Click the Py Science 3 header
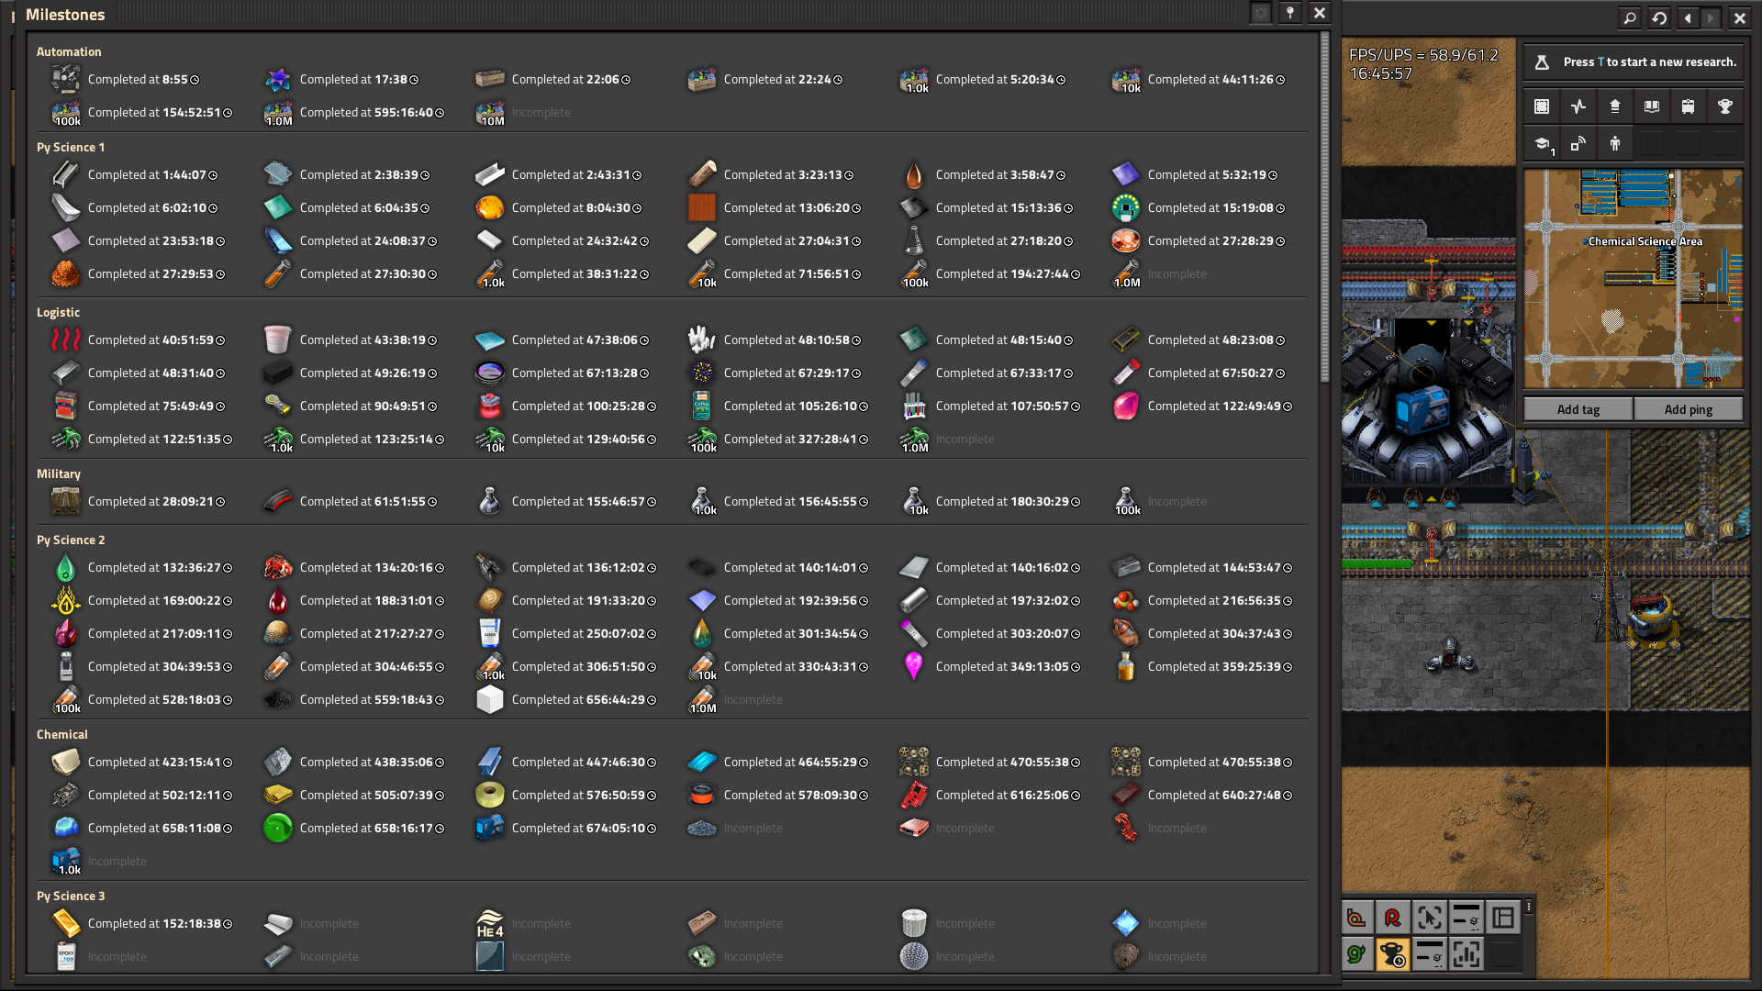This screenshot has width=1762, height=991. click(x=71, y=896)
